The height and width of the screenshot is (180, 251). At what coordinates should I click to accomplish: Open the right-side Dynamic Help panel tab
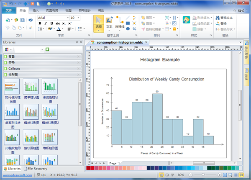point(246,52)
